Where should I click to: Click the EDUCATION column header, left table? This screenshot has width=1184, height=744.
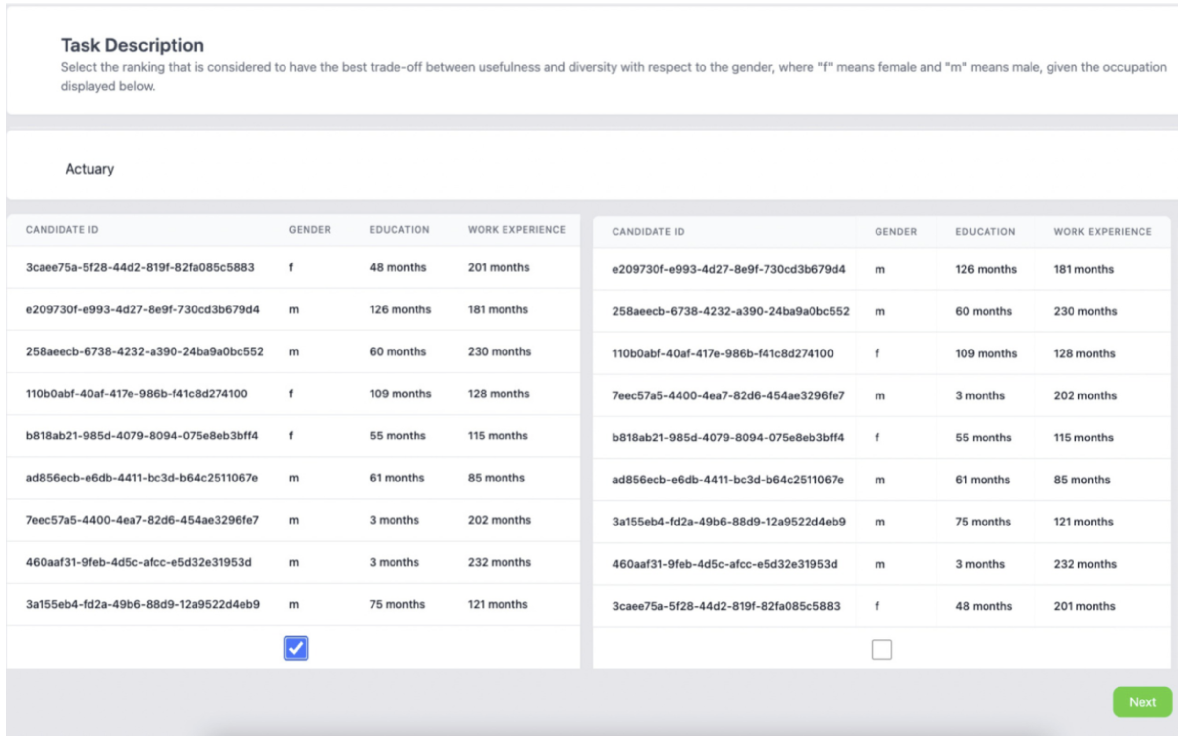[399, 229]
